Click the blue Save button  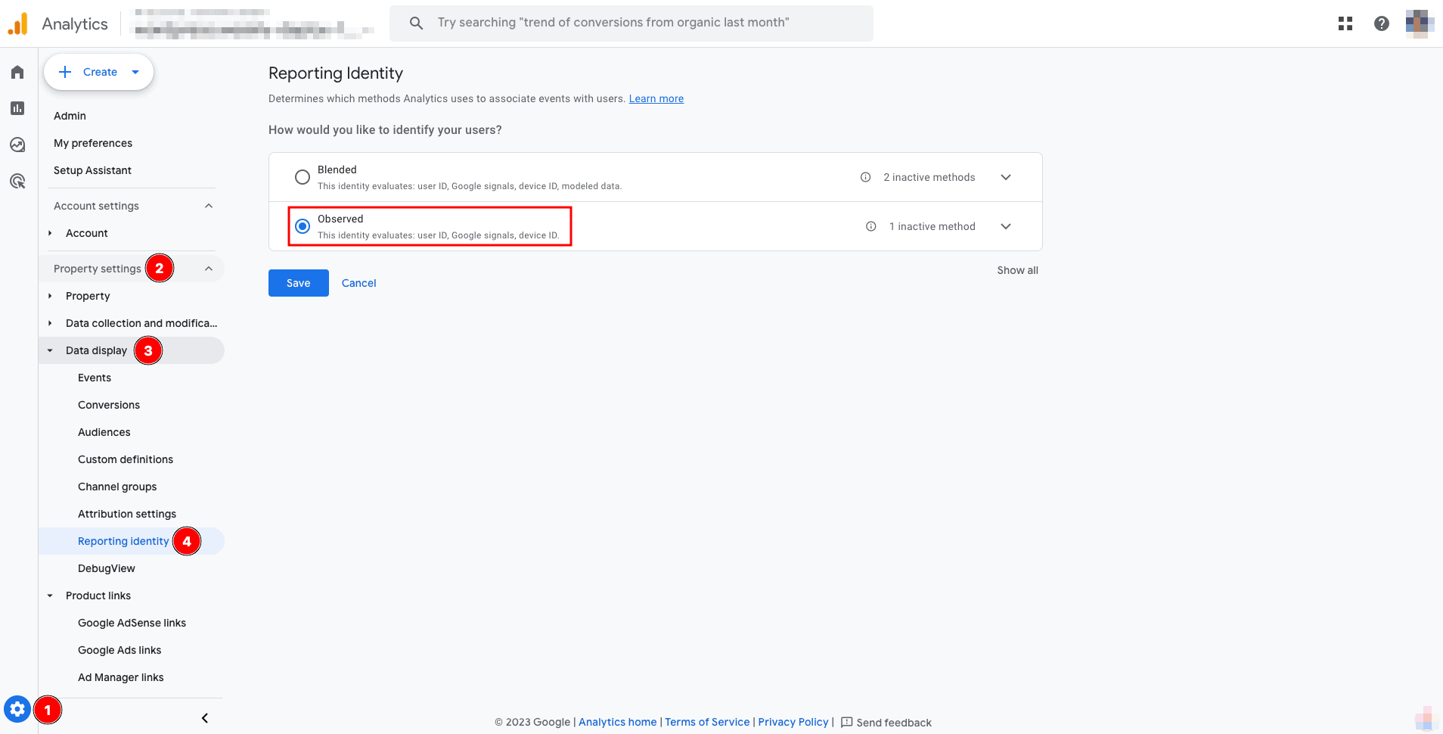(x=298, y=283)
